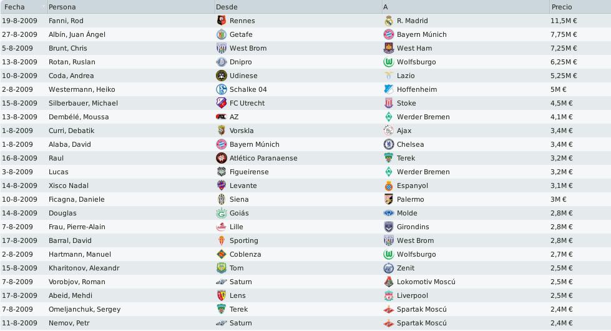This screenshot has height=331, width=611.
Task: Click the Atlético Paranaense badge icon
Action: (222, 158)
